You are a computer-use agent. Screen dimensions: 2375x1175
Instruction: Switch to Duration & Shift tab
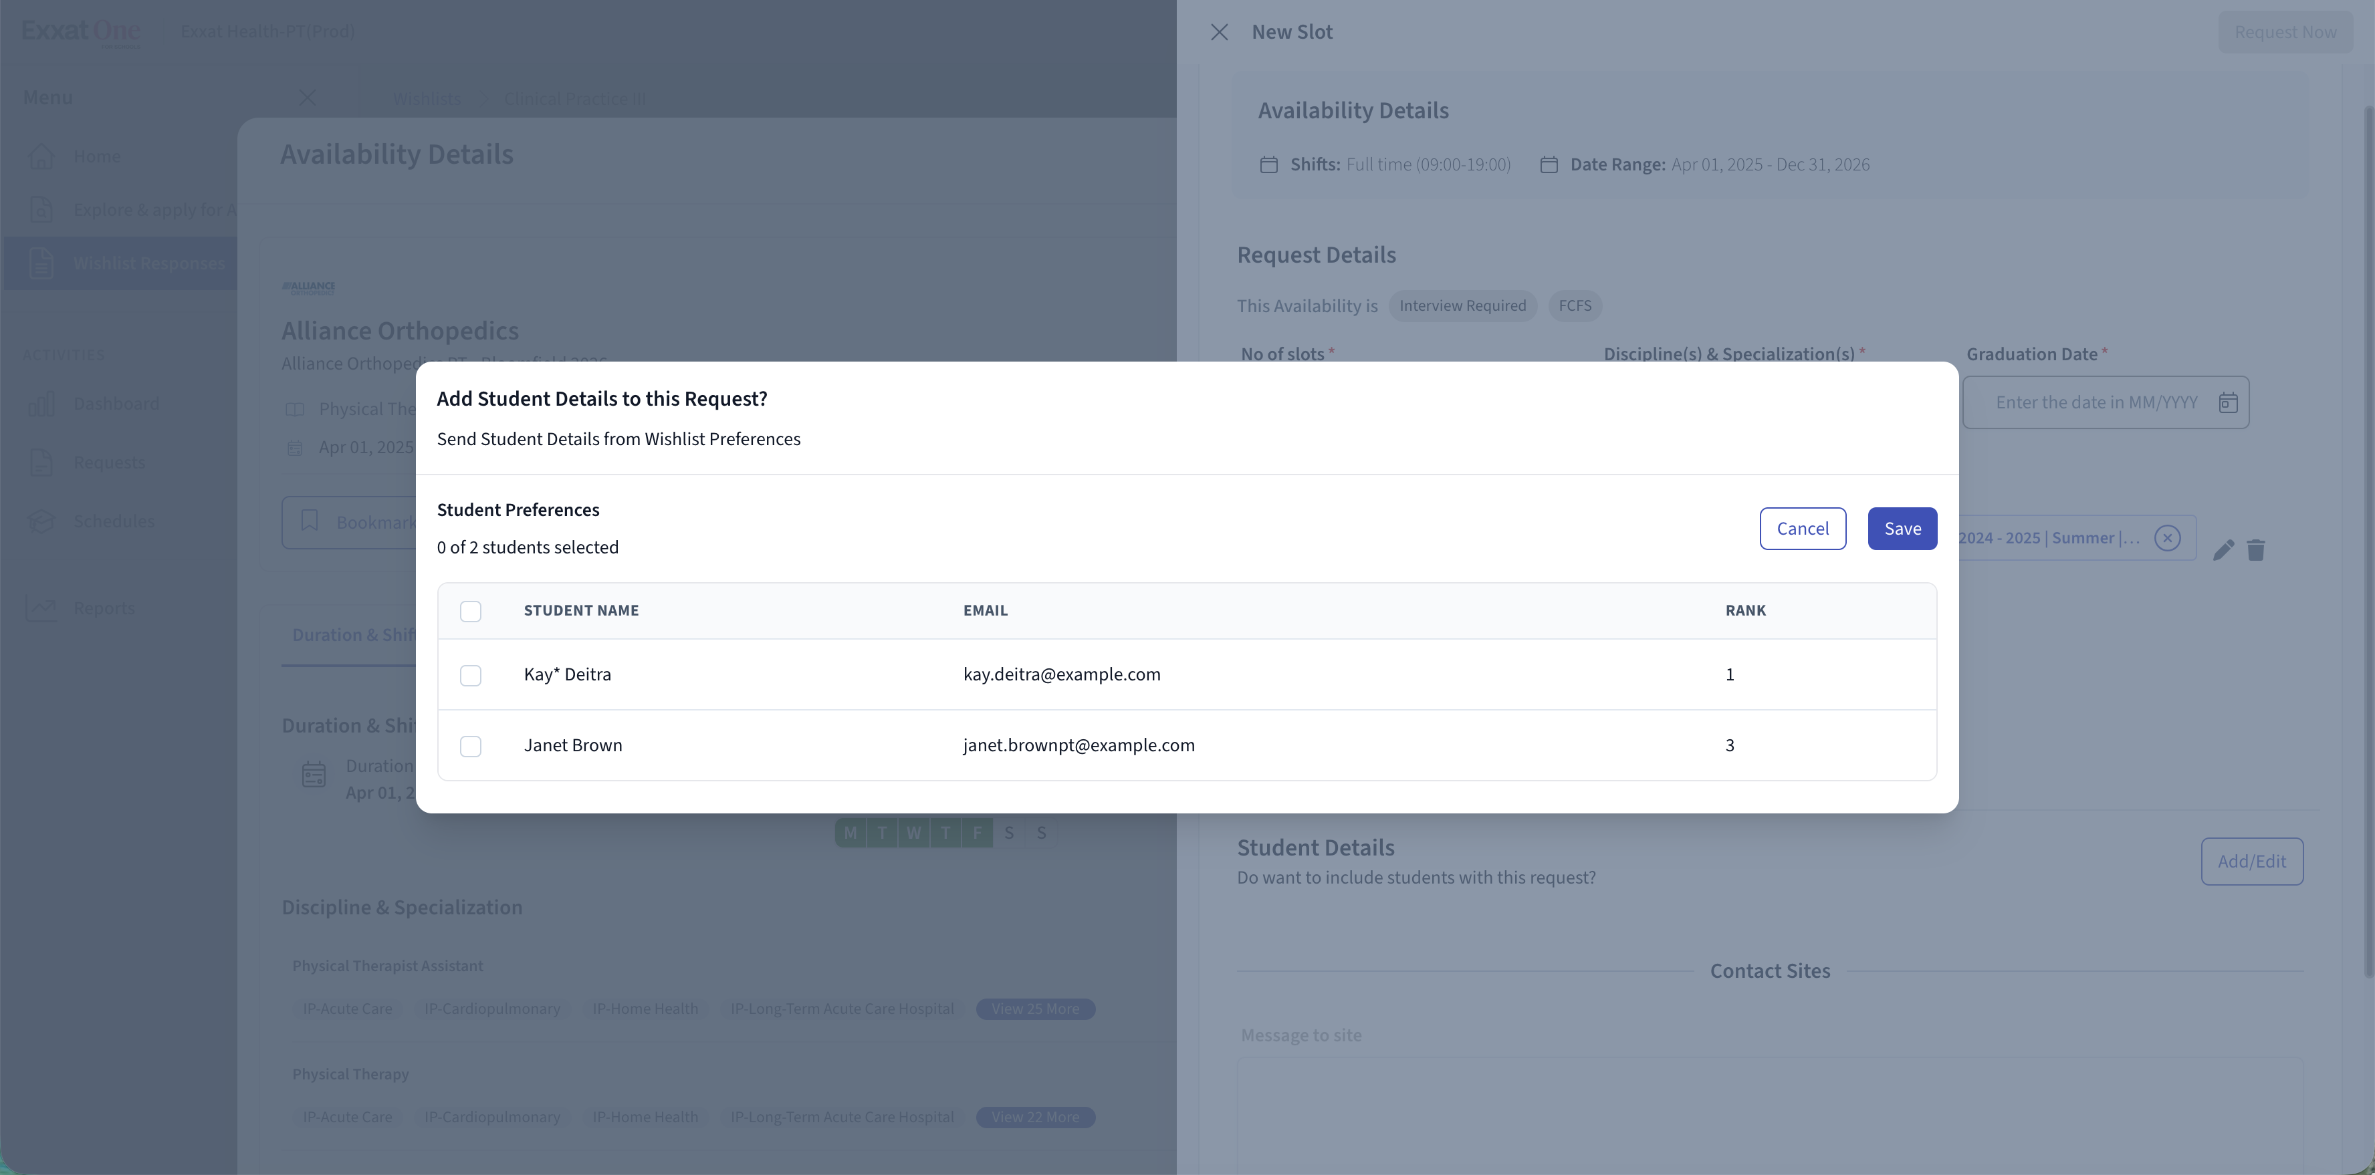[x=353, y=635]
